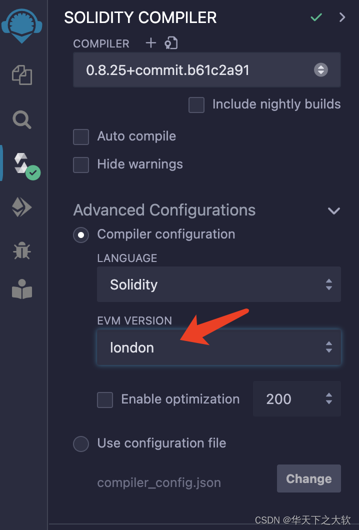Click the license file icon next to COMPILER
Screen dimensions: 359x530
pos(171,43)
